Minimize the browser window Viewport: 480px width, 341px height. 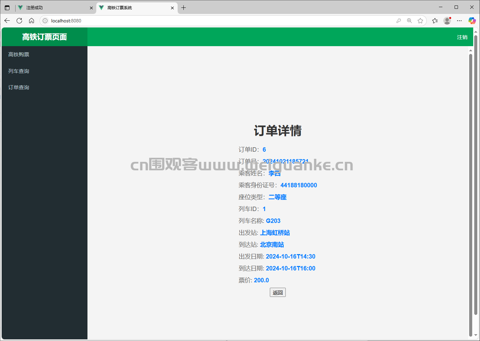pos(441,7)
